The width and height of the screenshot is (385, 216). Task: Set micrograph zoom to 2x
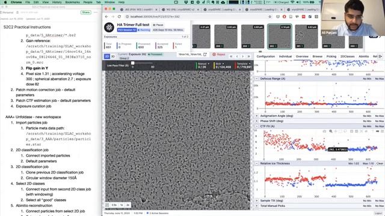point(128,205)
